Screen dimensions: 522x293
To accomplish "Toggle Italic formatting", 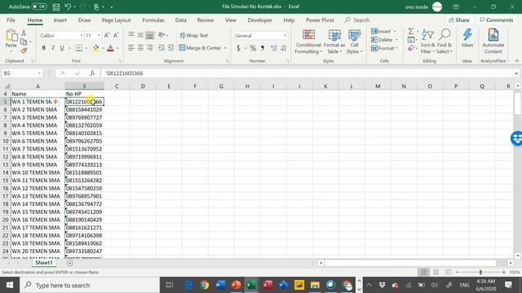I will pos(52,48).
